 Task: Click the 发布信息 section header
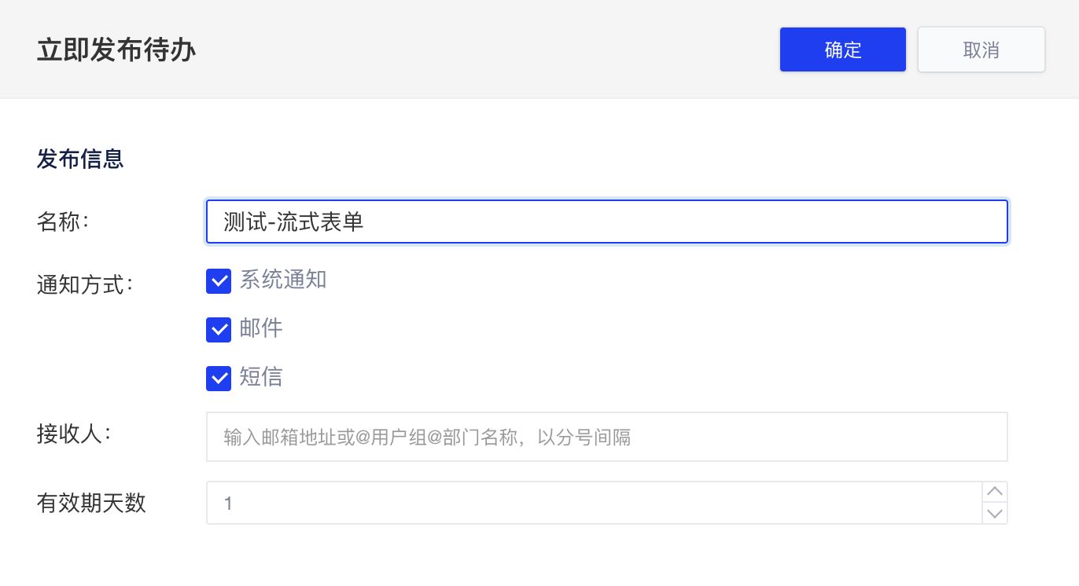pyautogui.click(x=80, y=159)
